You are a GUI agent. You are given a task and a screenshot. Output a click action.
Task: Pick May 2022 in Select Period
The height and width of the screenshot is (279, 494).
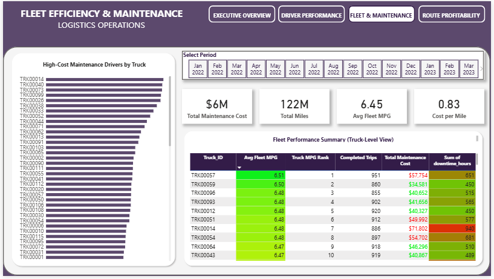(275, 69)
